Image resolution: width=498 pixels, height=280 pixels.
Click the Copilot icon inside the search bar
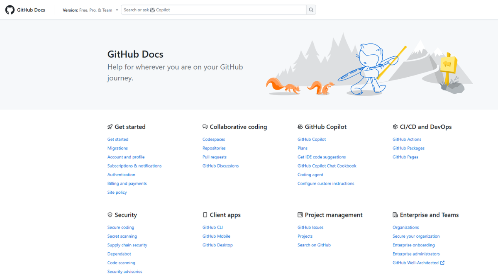(x=152, y=10)
